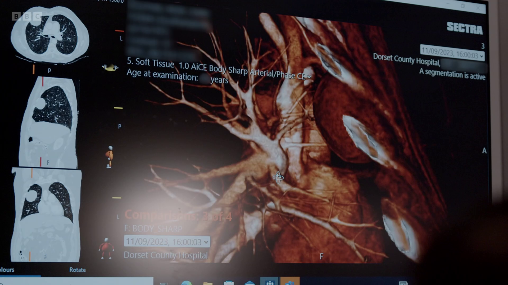
Task: Switch to the Colours tab
Action: [x=7, y=270]
